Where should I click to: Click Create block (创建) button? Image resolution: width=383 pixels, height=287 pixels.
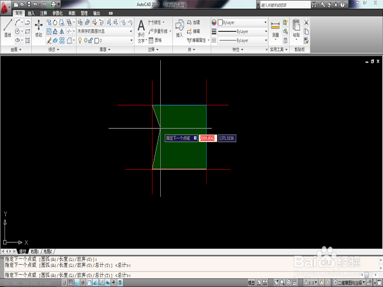pos(193,22)
